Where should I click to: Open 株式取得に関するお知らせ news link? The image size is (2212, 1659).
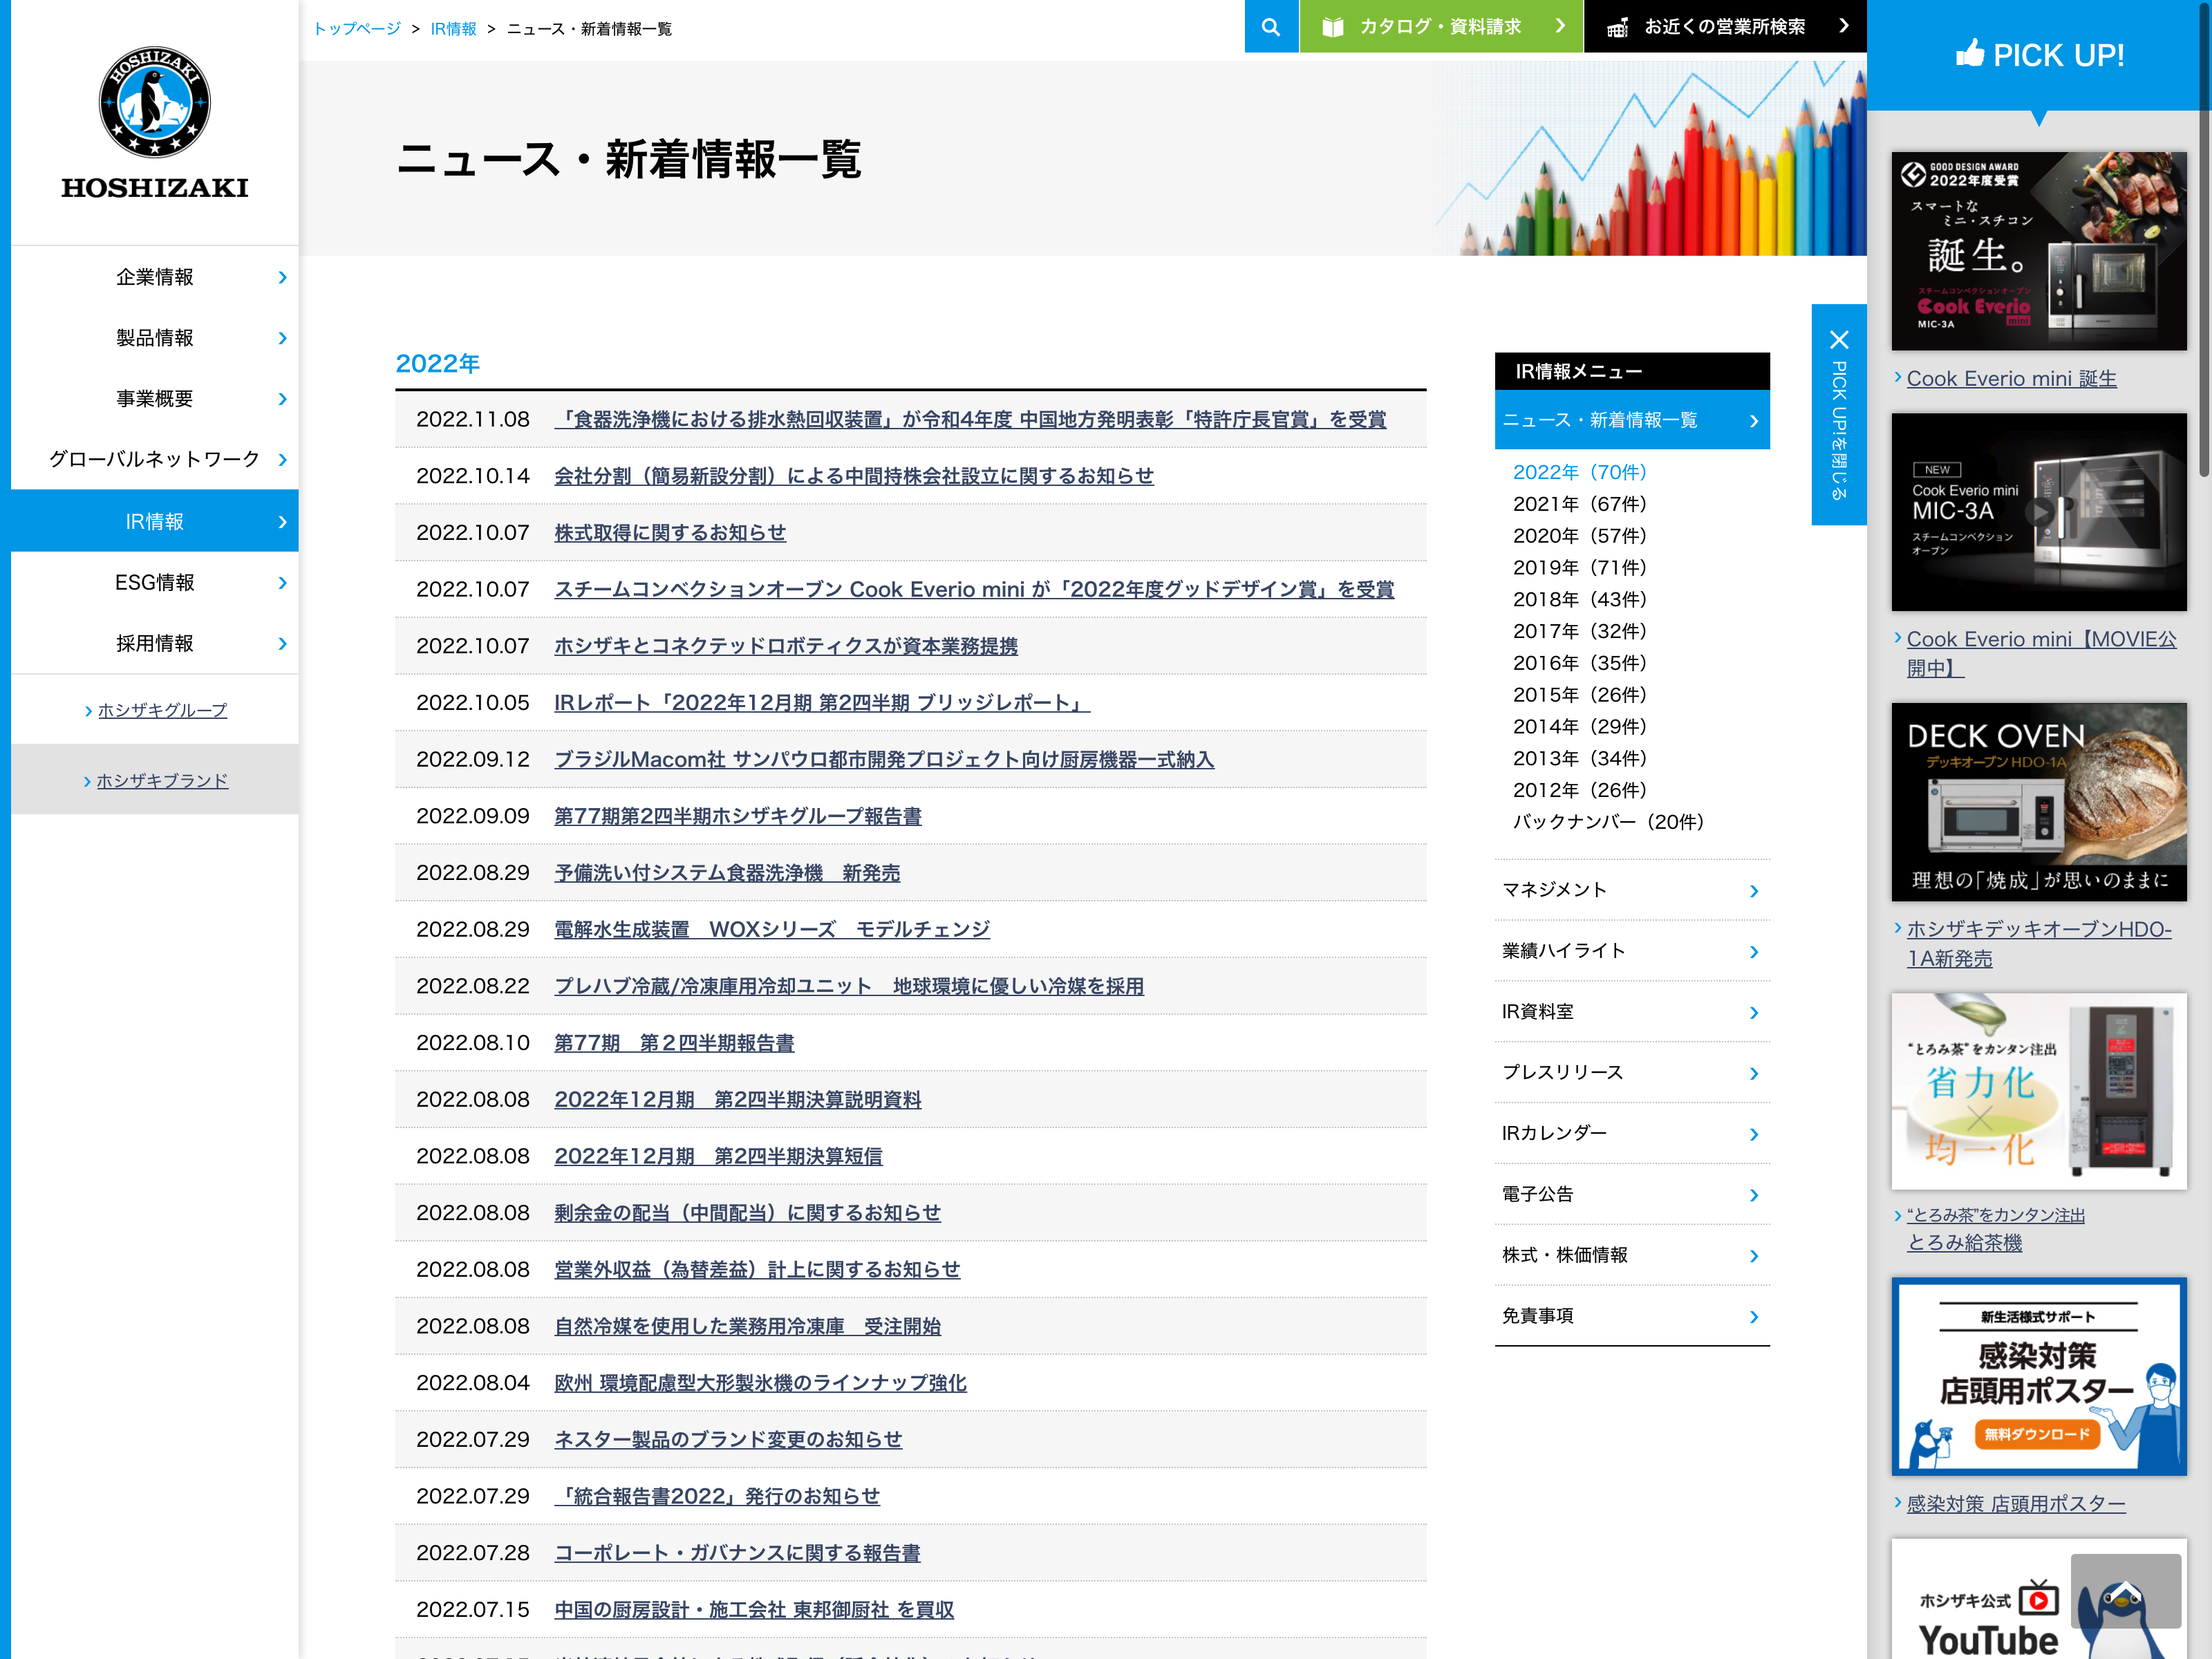(x=670, y=533)
